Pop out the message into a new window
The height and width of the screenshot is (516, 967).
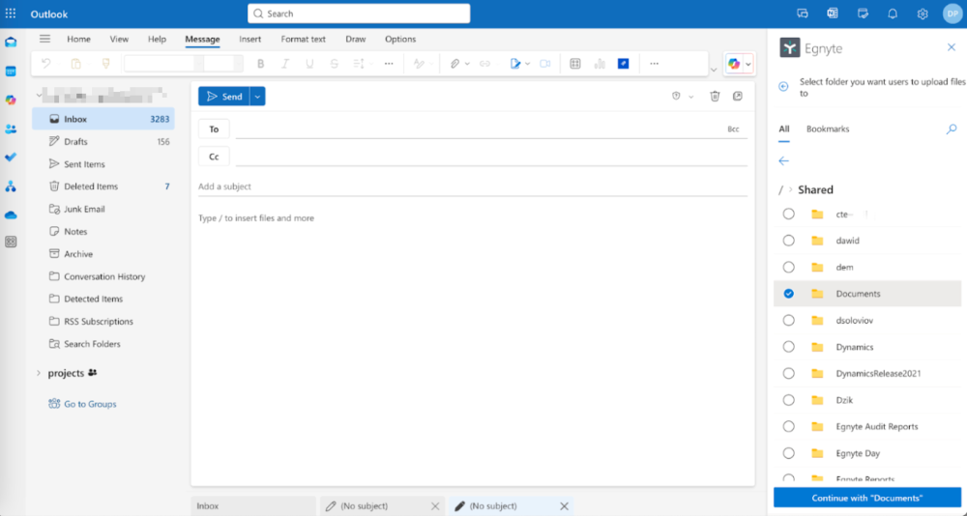[x=738, y=97]
